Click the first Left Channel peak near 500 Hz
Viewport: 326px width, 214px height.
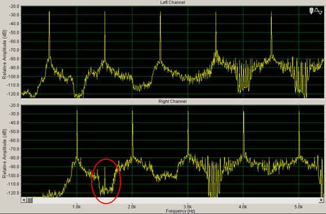coord(50,35)
